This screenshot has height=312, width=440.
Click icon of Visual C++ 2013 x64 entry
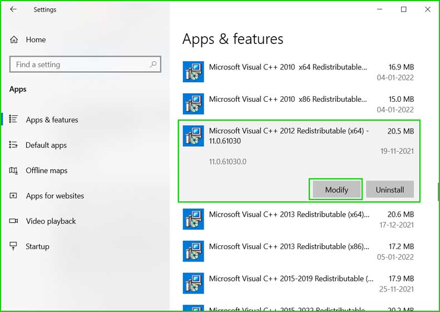(194, 219)
